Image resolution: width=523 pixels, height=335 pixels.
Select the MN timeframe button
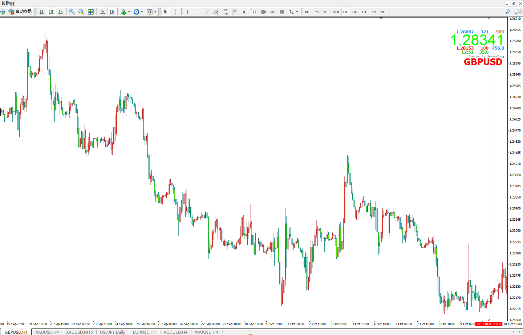[383, 12]
